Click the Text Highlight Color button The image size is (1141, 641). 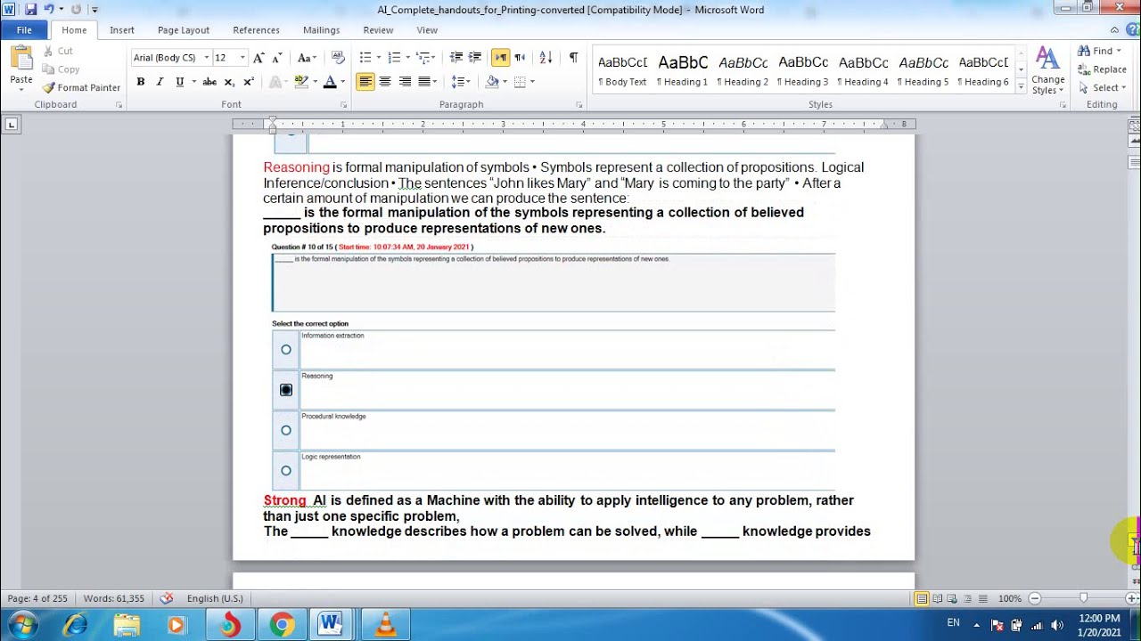click(x=300, y=81)
